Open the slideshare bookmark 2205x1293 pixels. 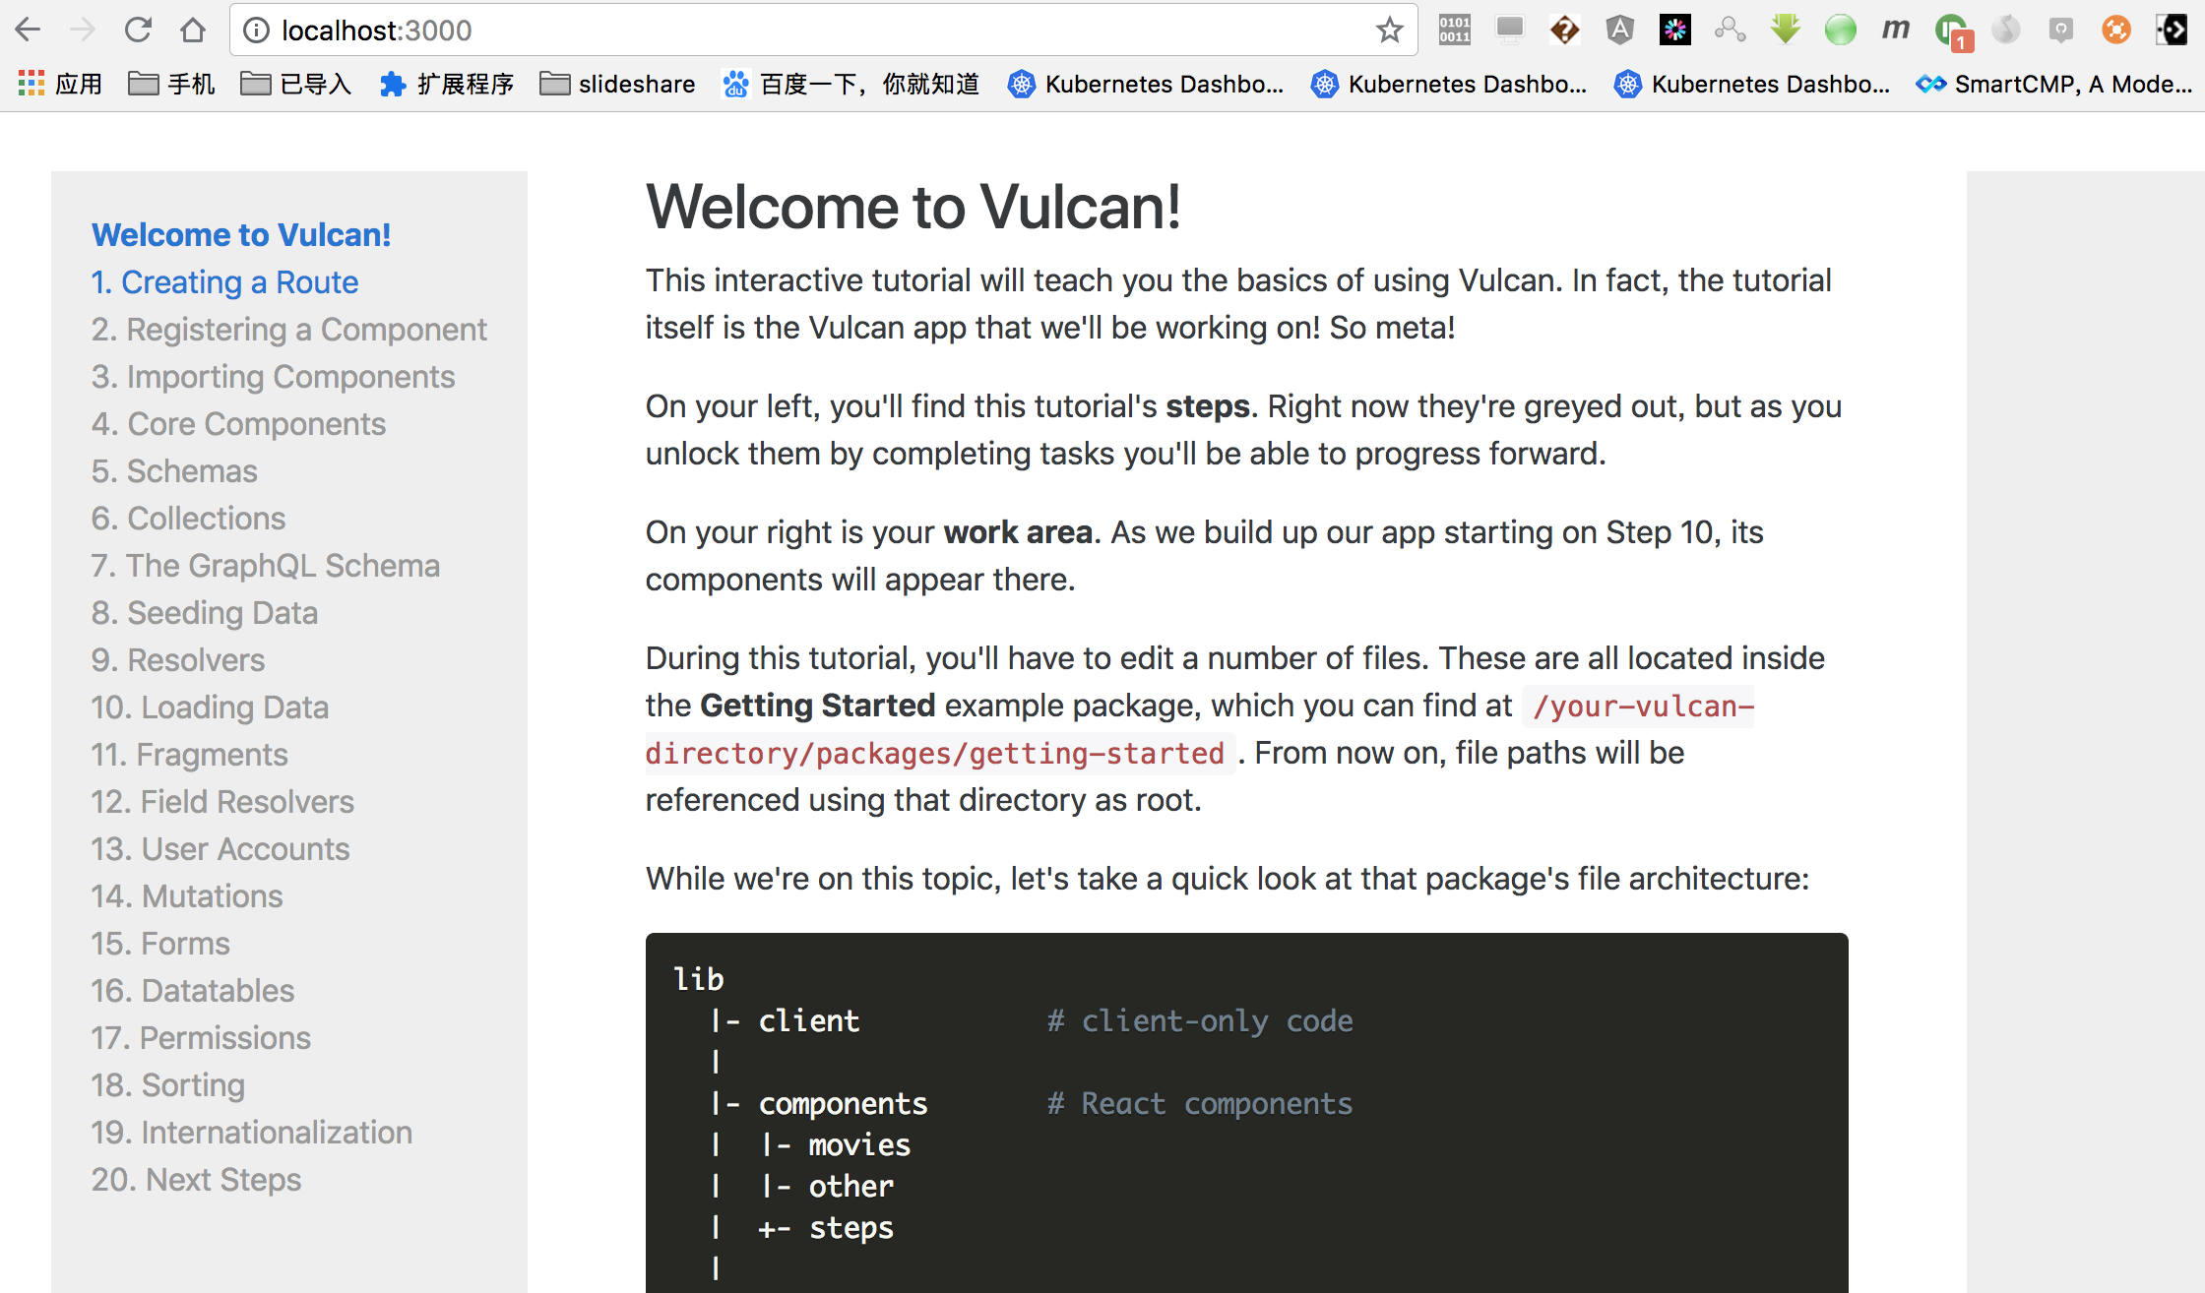[x=617, y=84]
